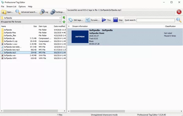Launch Advanced search magnifier tool
This screenshot has height=116, width=183.
coord(18,12)
